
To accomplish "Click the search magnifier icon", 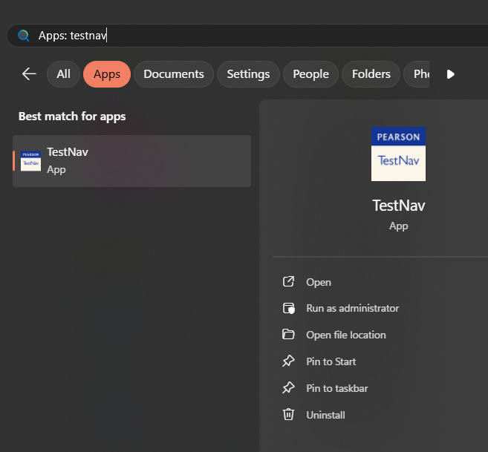I will click(x=24, y=36).
